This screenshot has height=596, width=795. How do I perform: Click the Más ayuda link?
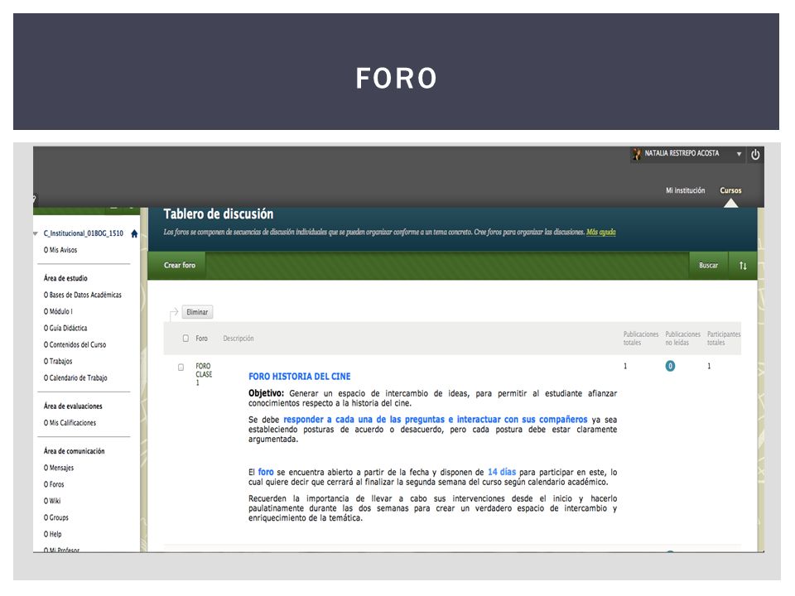click(x=601, y=232)
